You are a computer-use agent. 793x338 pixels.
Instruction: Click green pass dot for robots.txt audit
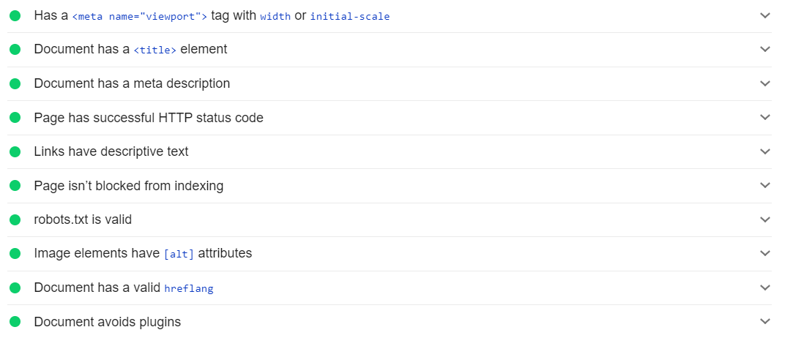[x=15, y=219]
